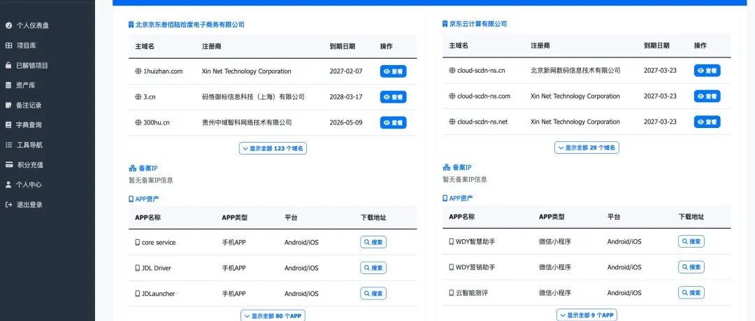Click the left 备案IP network icon
Viewport: 755px width, 321px height.
132,169
